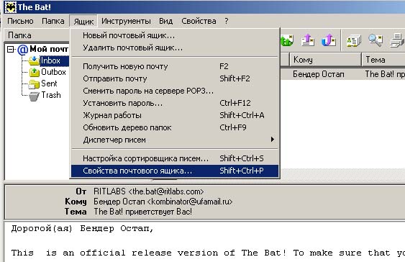Click the subject cell The Bat! пр
The width and height of the screenshot is (405, 262).
(385, 74)
